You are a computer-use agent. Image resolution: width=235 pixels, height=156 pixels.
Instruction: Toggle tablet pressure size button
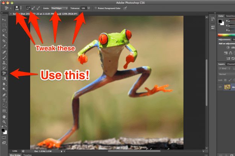click(x=125, y=7)
